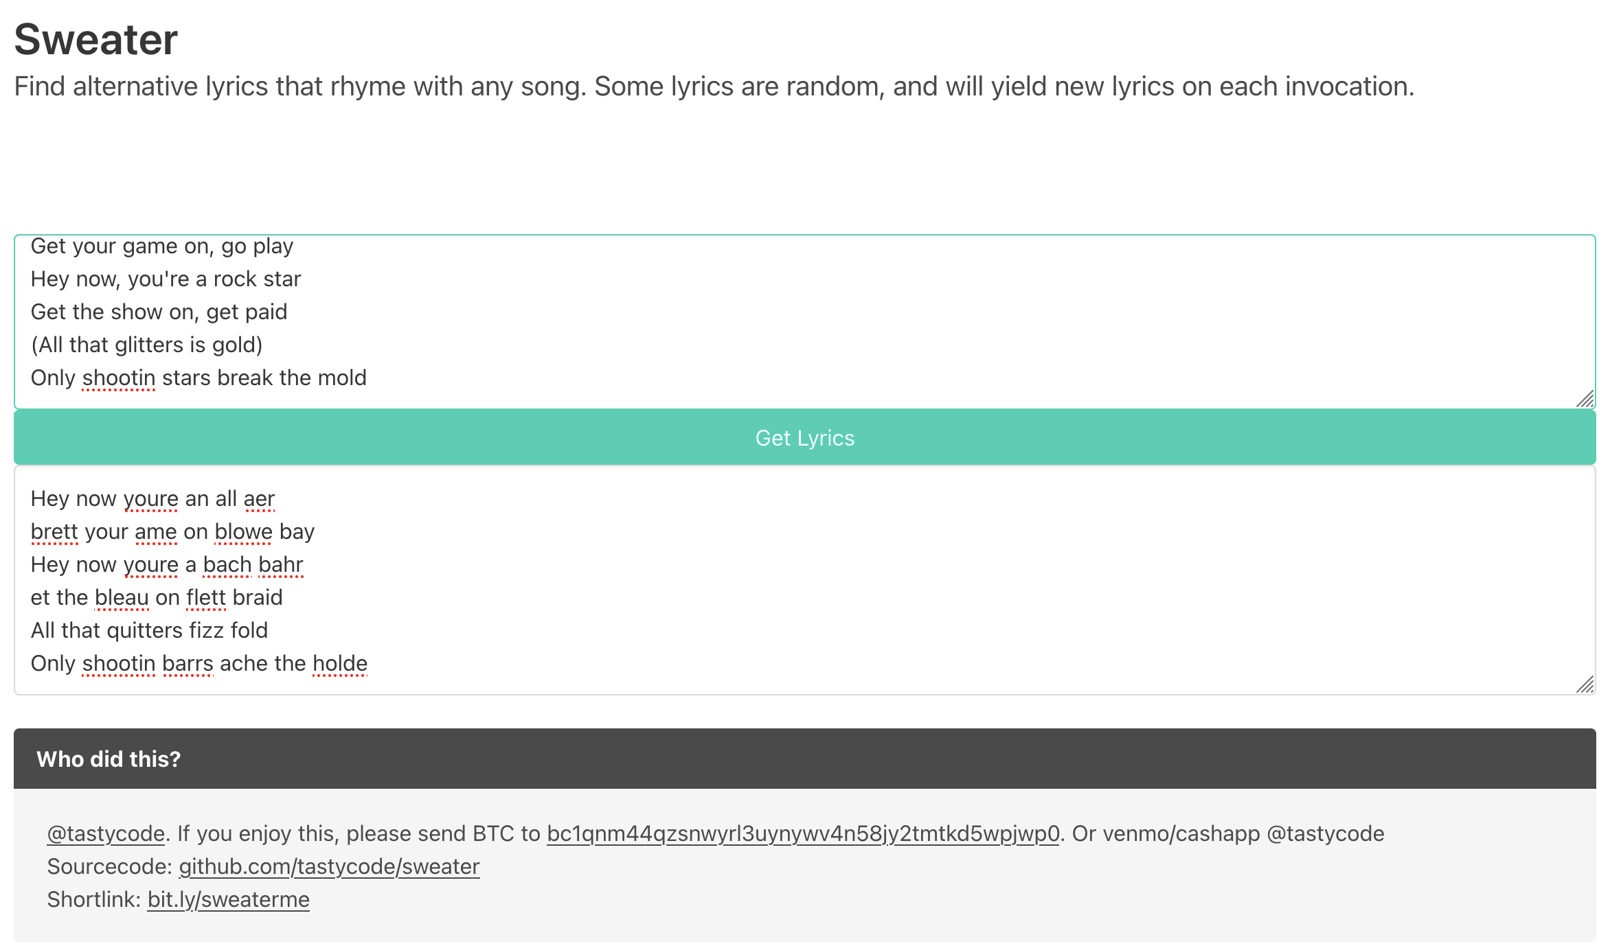Click the 'Who did this?' panel header

[x=804, y=759]
